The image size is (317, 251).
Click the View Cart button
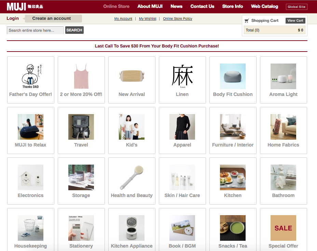295,20
